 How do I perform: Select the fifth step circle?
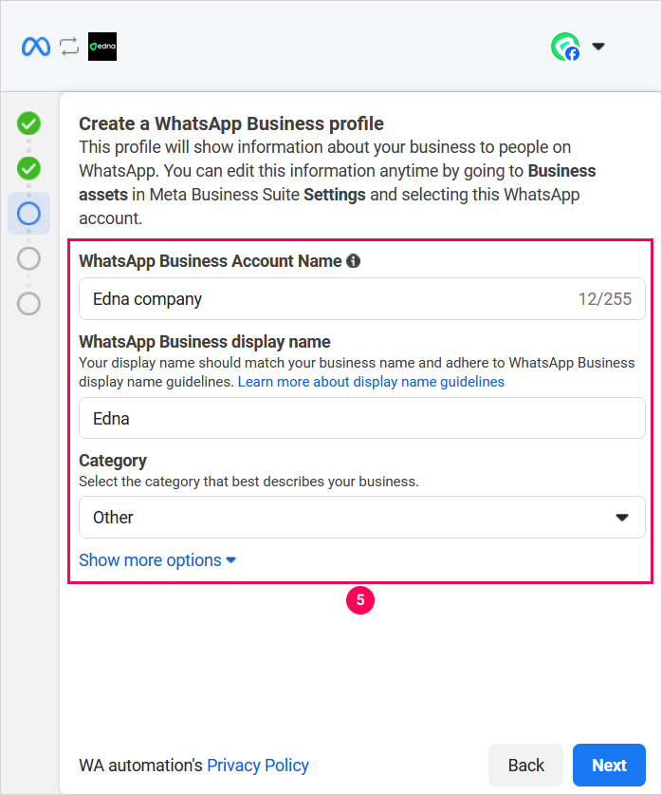point(29,303)
